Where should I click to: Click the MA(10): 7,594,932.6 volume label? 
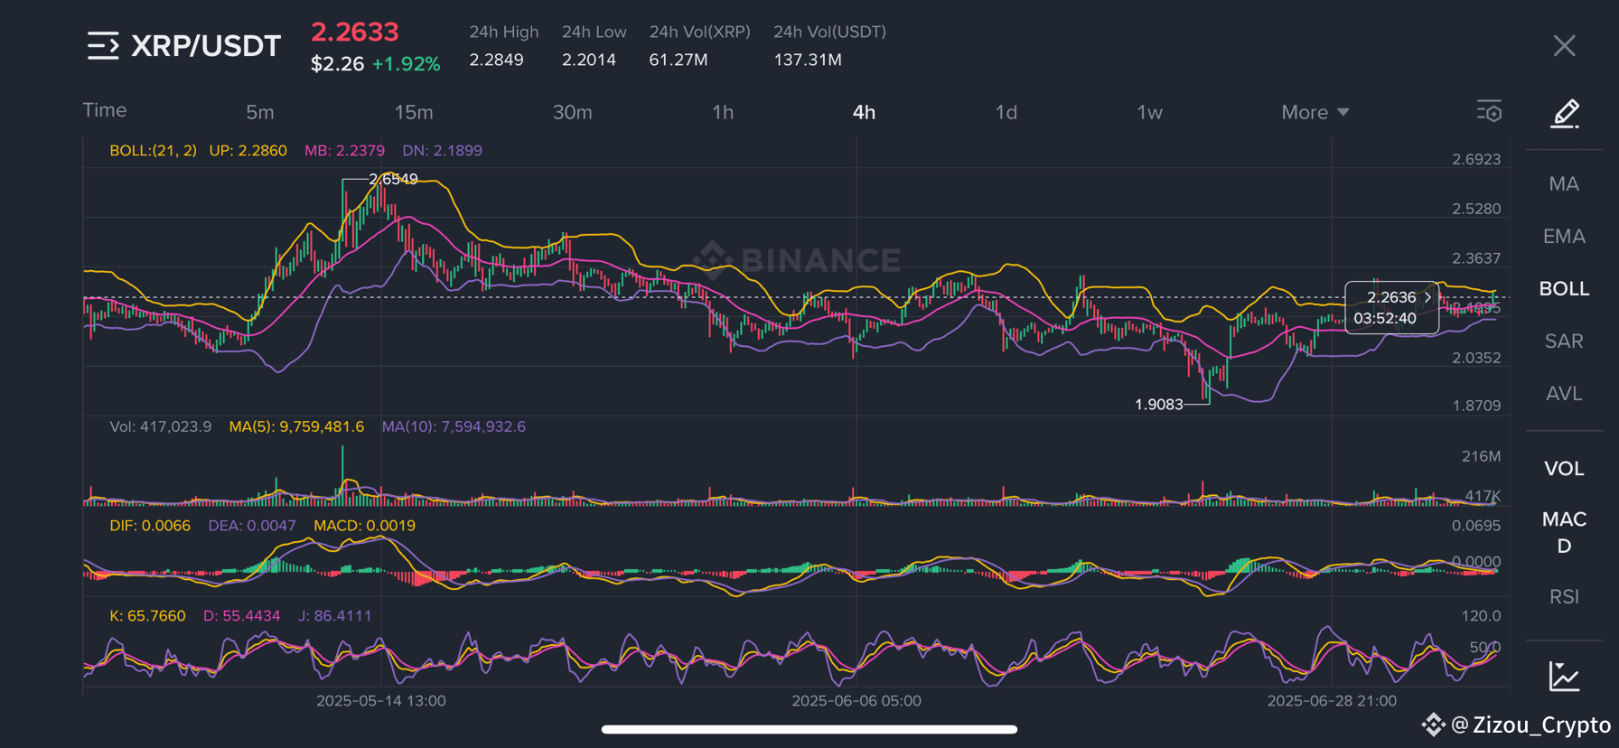[x=454, y=426]
